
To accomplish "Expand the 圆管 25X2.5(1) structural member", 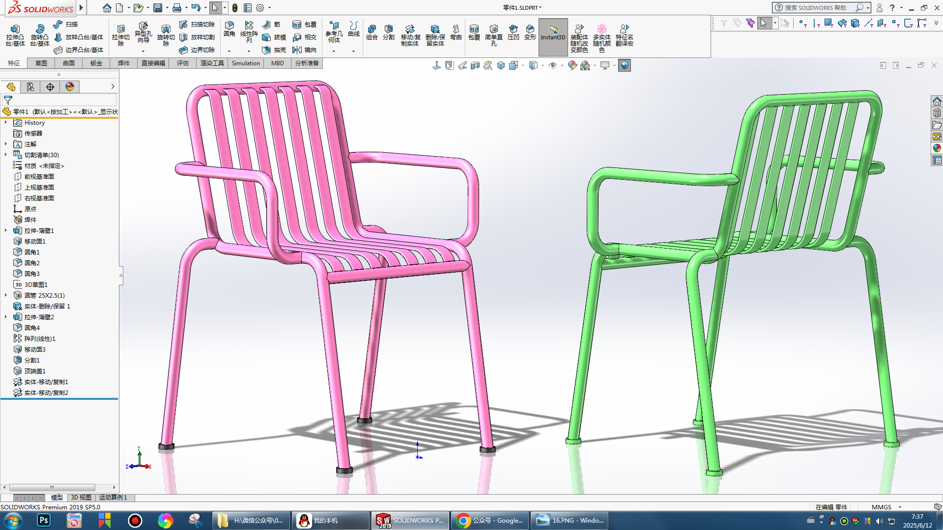I will [x=6, y=295].
